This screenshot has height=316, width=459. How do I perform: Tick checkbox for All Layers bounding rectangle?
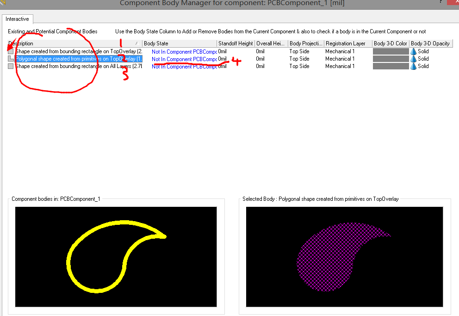[11, 66]
